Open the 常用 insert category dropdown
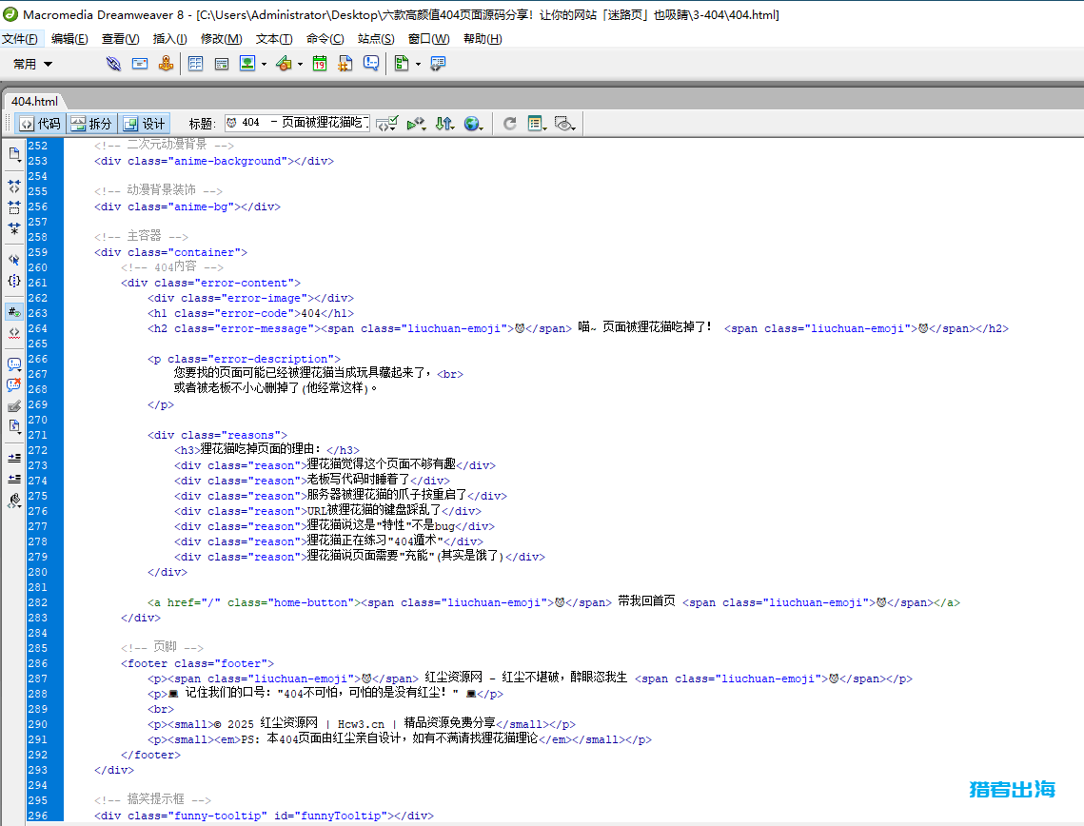 click(x=32, y=64)
